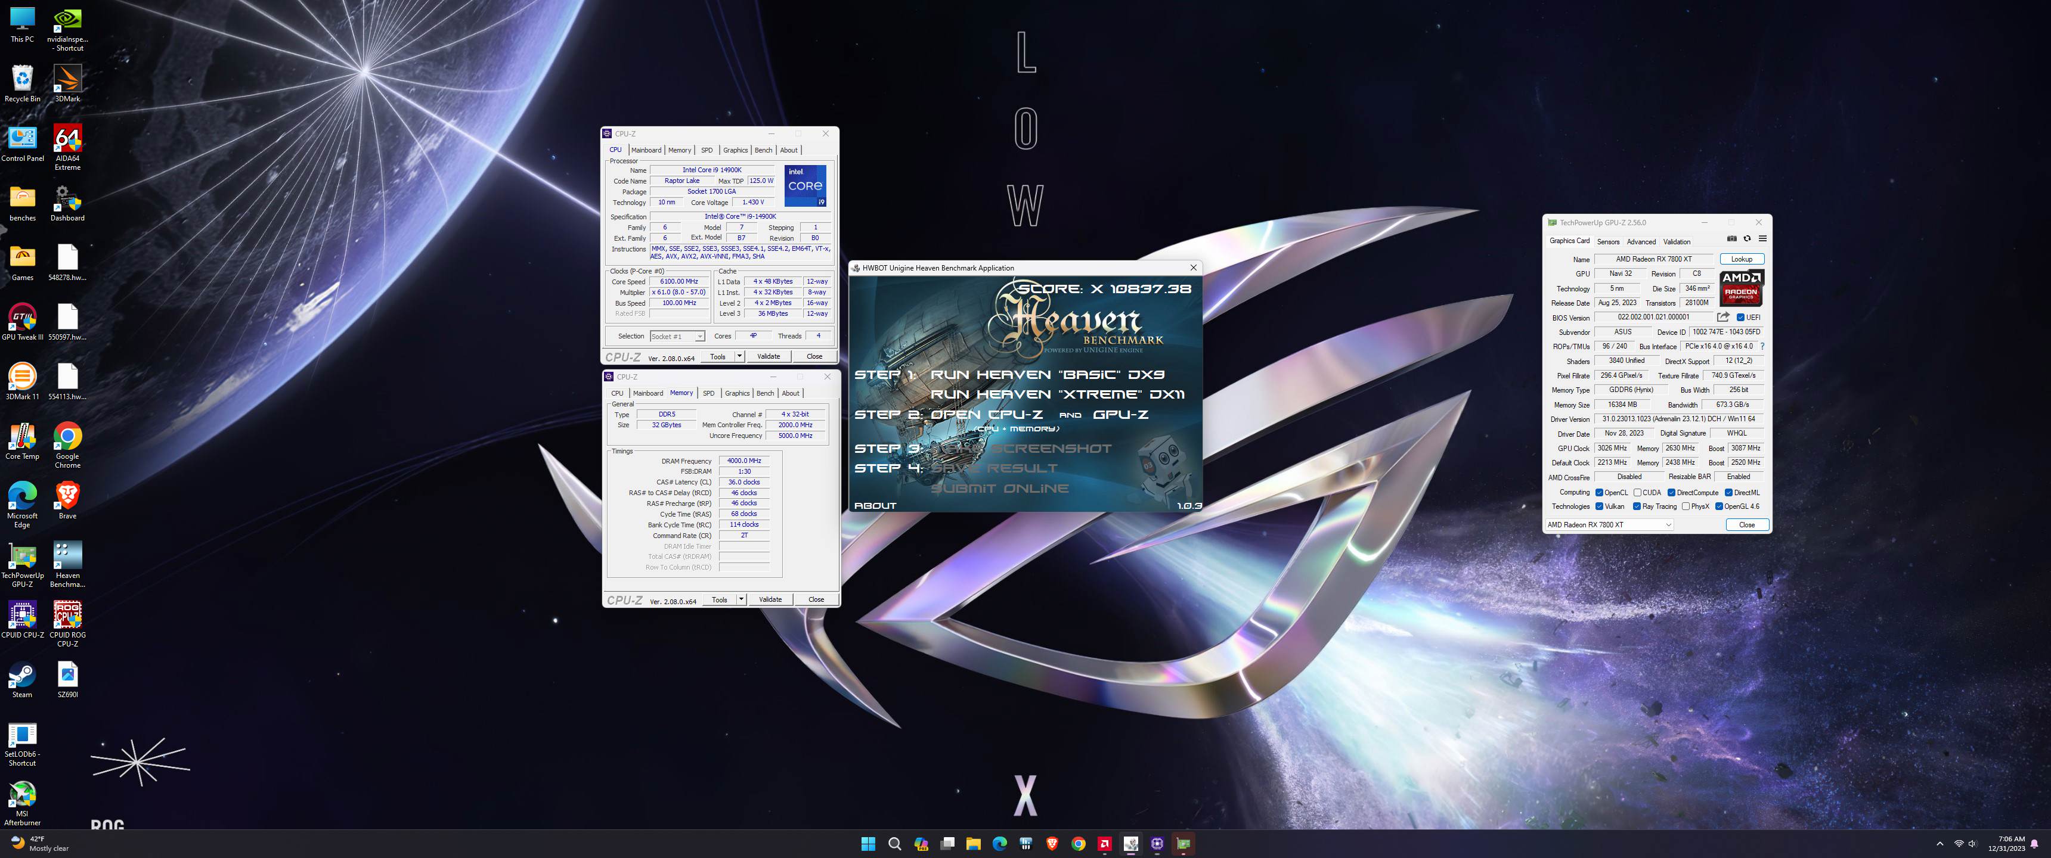Open TechPowerUp GPU-Z desktop icon
This screenshot has height=858, width=2051.
click(x=22, y=564)
